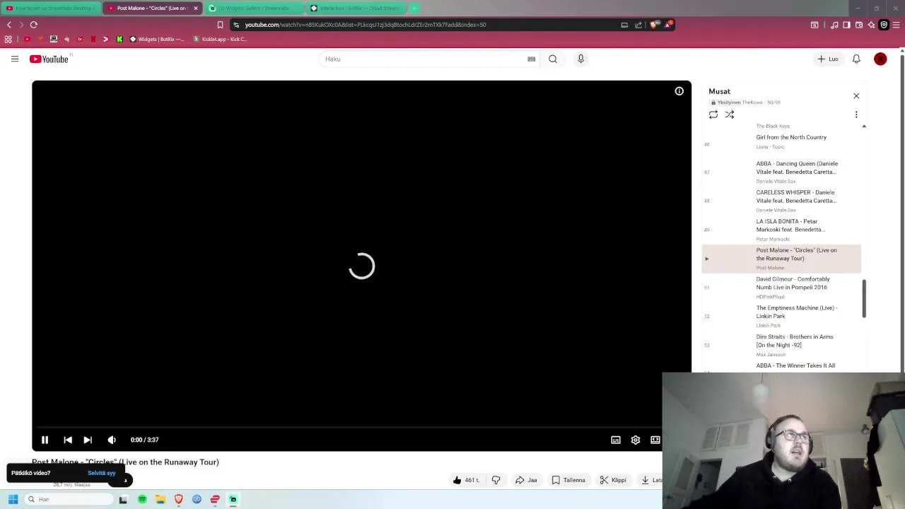905x509 pixels.
Task: Open Spotify from taskbar
Action: tap(142, 499)
